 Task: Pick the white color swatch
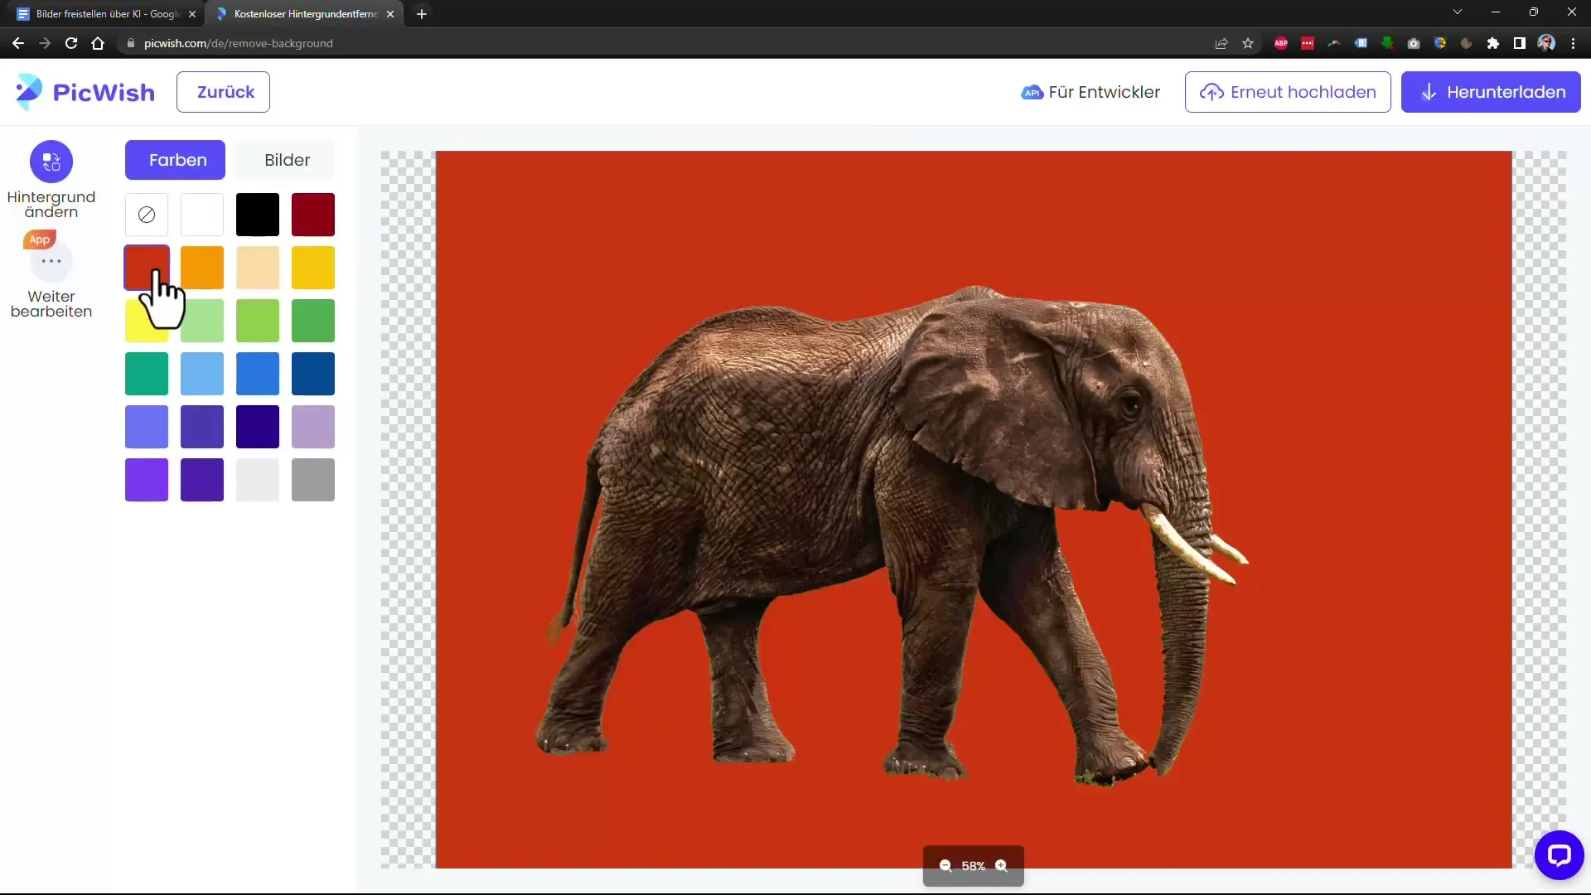[x=202, y=215]
